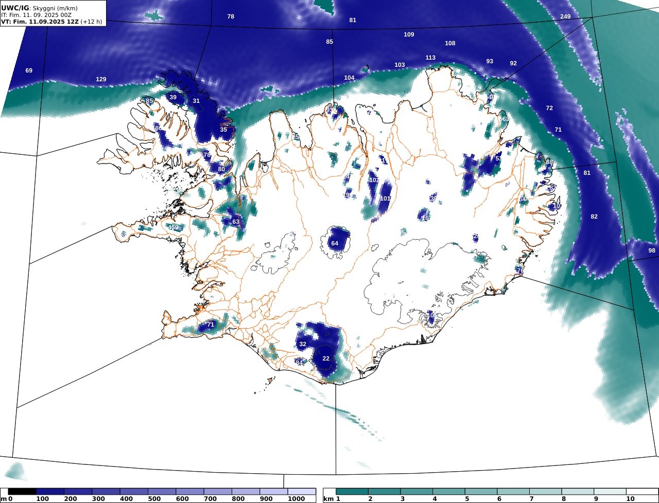
Task: Select the 9–10 km palest legend swatch
Action: click(x=610, y=492)
